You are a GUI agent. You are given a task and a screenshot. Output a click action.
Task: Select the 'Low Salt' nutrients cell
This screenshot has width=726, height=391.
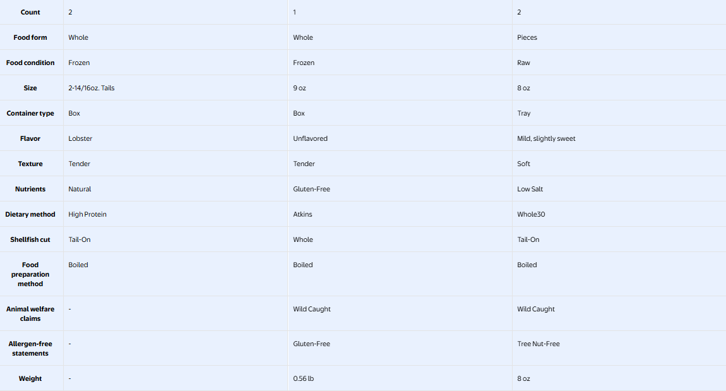tap(530, 189)
